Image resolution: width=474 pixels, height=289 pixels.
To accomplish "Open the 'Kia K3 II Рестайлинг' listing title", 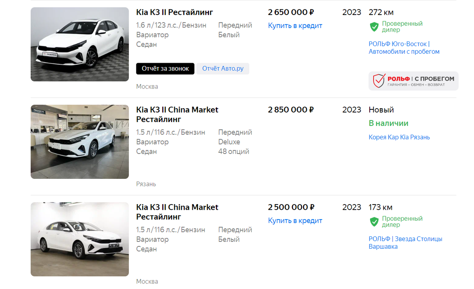I will 175,12.
